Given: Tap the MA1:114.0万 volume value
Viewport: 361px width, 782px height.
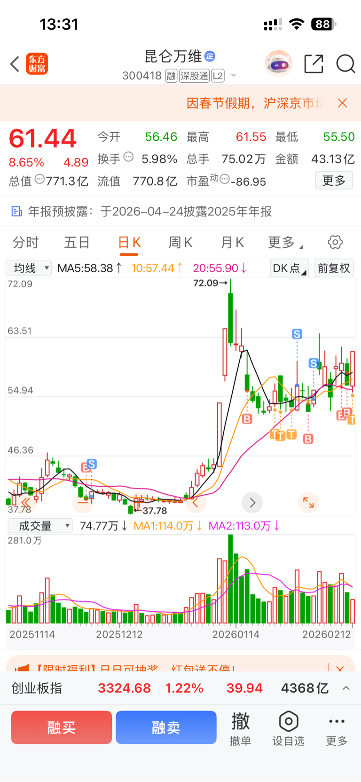Looking at the screenshot, I should (x=168, y=526).
